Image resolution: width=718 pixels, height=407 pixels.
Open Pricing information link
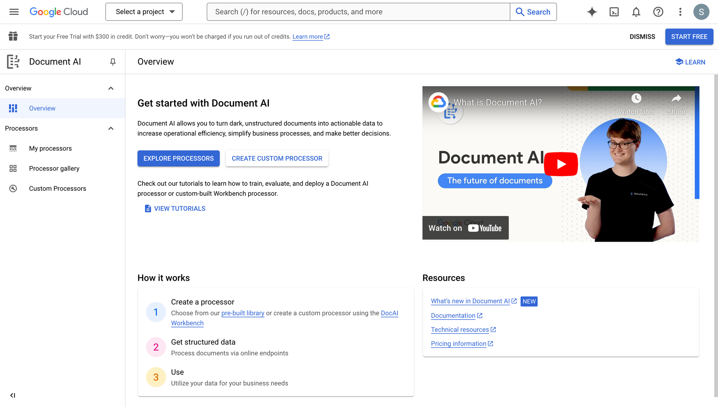[x=462, y=344]
